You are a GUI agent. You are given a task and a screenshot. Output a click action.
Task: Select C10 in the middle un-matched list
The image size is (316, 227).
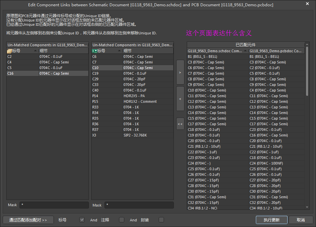[x=133, y=68]
